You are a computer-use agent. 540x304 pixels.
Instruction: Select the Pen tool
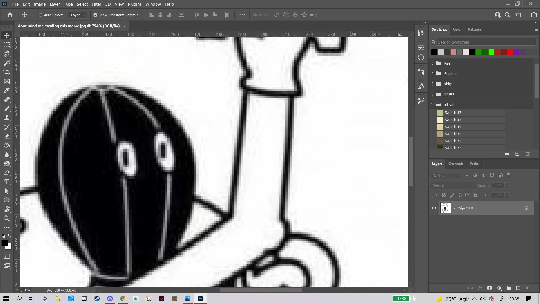point(7,173)
